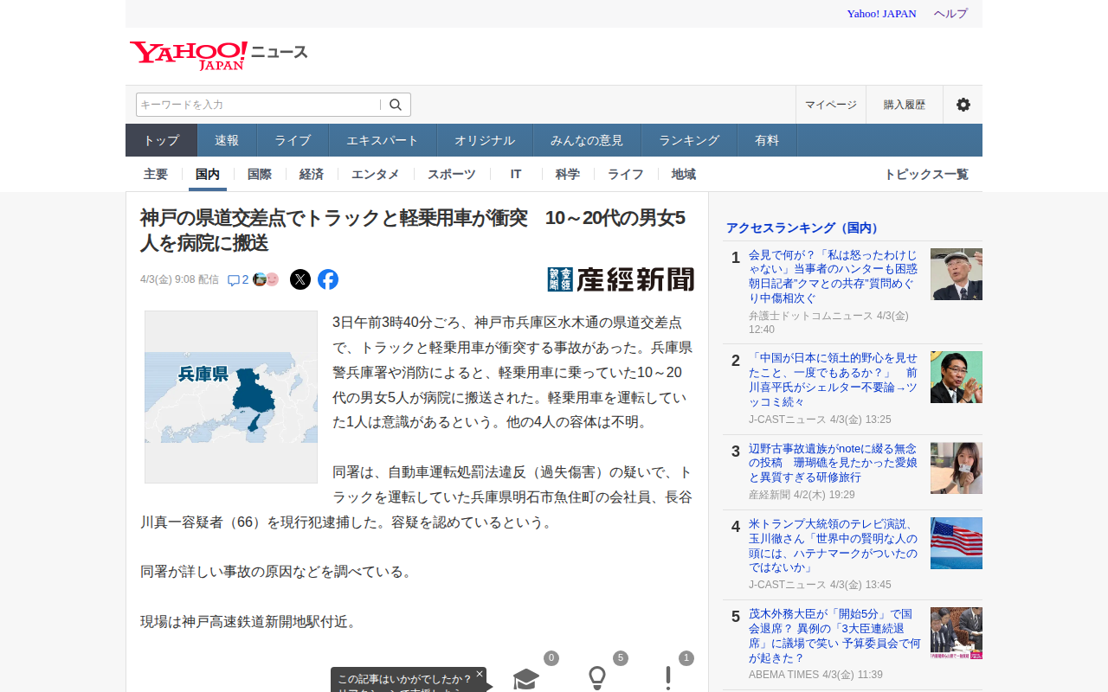Click the Yahoo! JAPAN News logo

[218, 54]
